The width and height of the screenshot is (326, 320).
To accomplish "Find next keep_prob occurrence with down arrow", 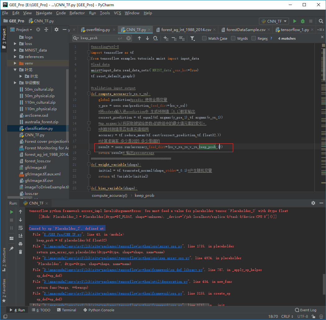I will point(147,38).
